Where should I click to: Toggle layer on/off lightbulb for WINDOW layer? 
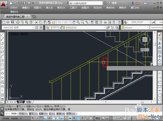[x=52, y=27]
